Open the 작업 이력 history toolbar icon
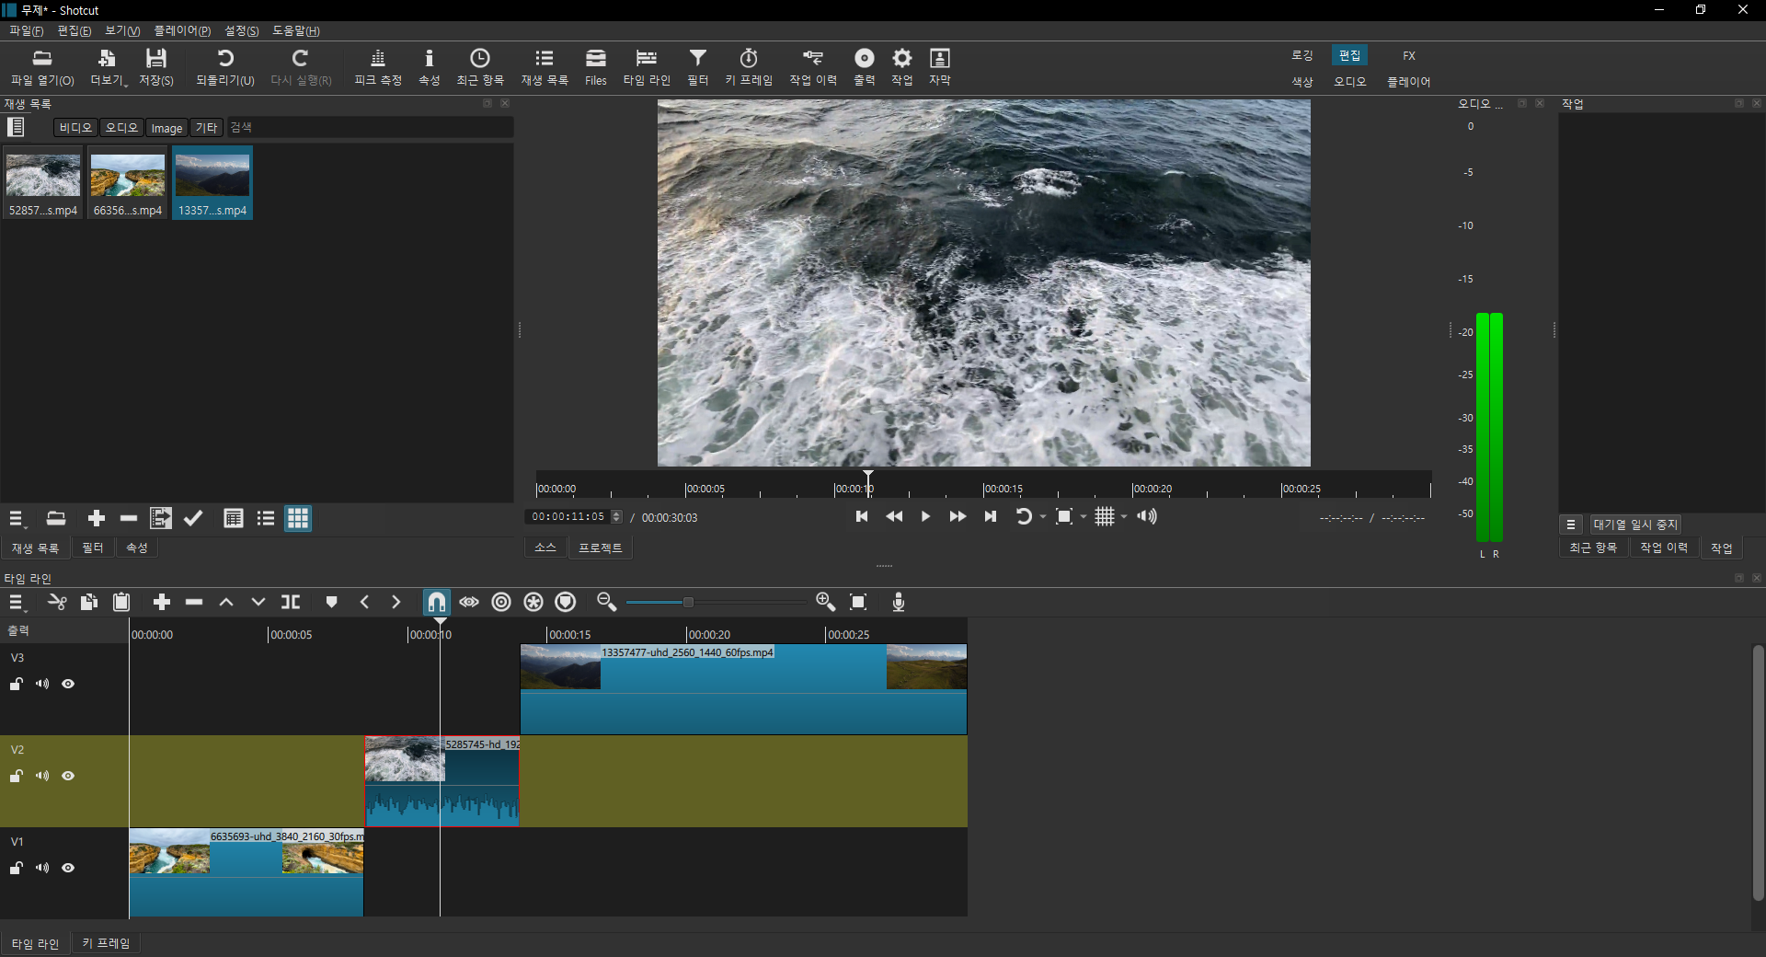The height and width of the screenshot is (957, 1766). (x=813, y=67)
